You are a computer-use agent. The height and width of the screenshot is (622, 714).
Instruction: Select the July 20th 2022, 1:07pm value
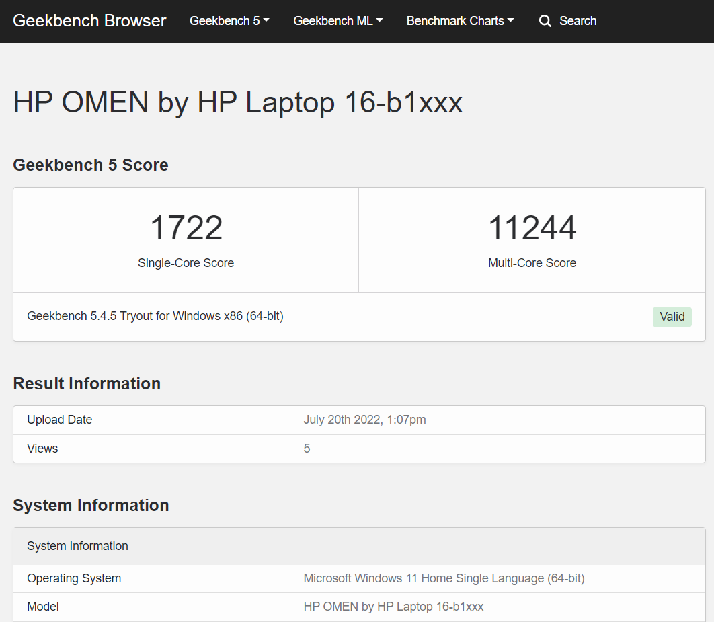365,420
